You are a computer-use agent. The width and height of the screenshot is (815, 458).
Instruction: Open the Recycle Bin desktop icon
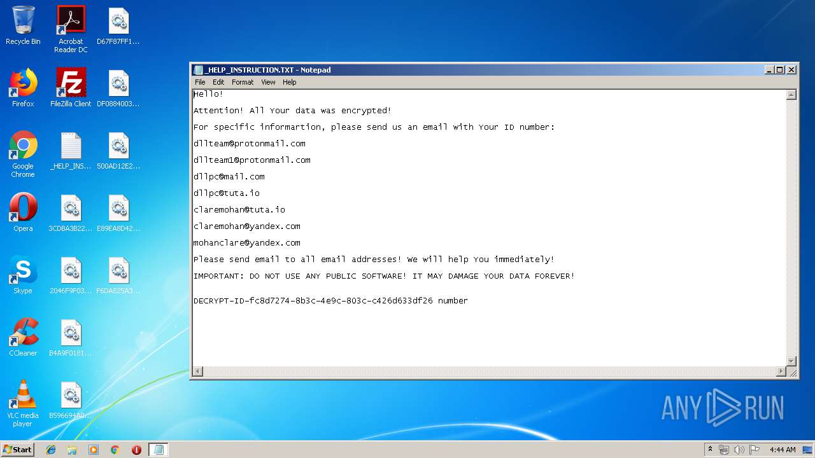pos(23,25)
